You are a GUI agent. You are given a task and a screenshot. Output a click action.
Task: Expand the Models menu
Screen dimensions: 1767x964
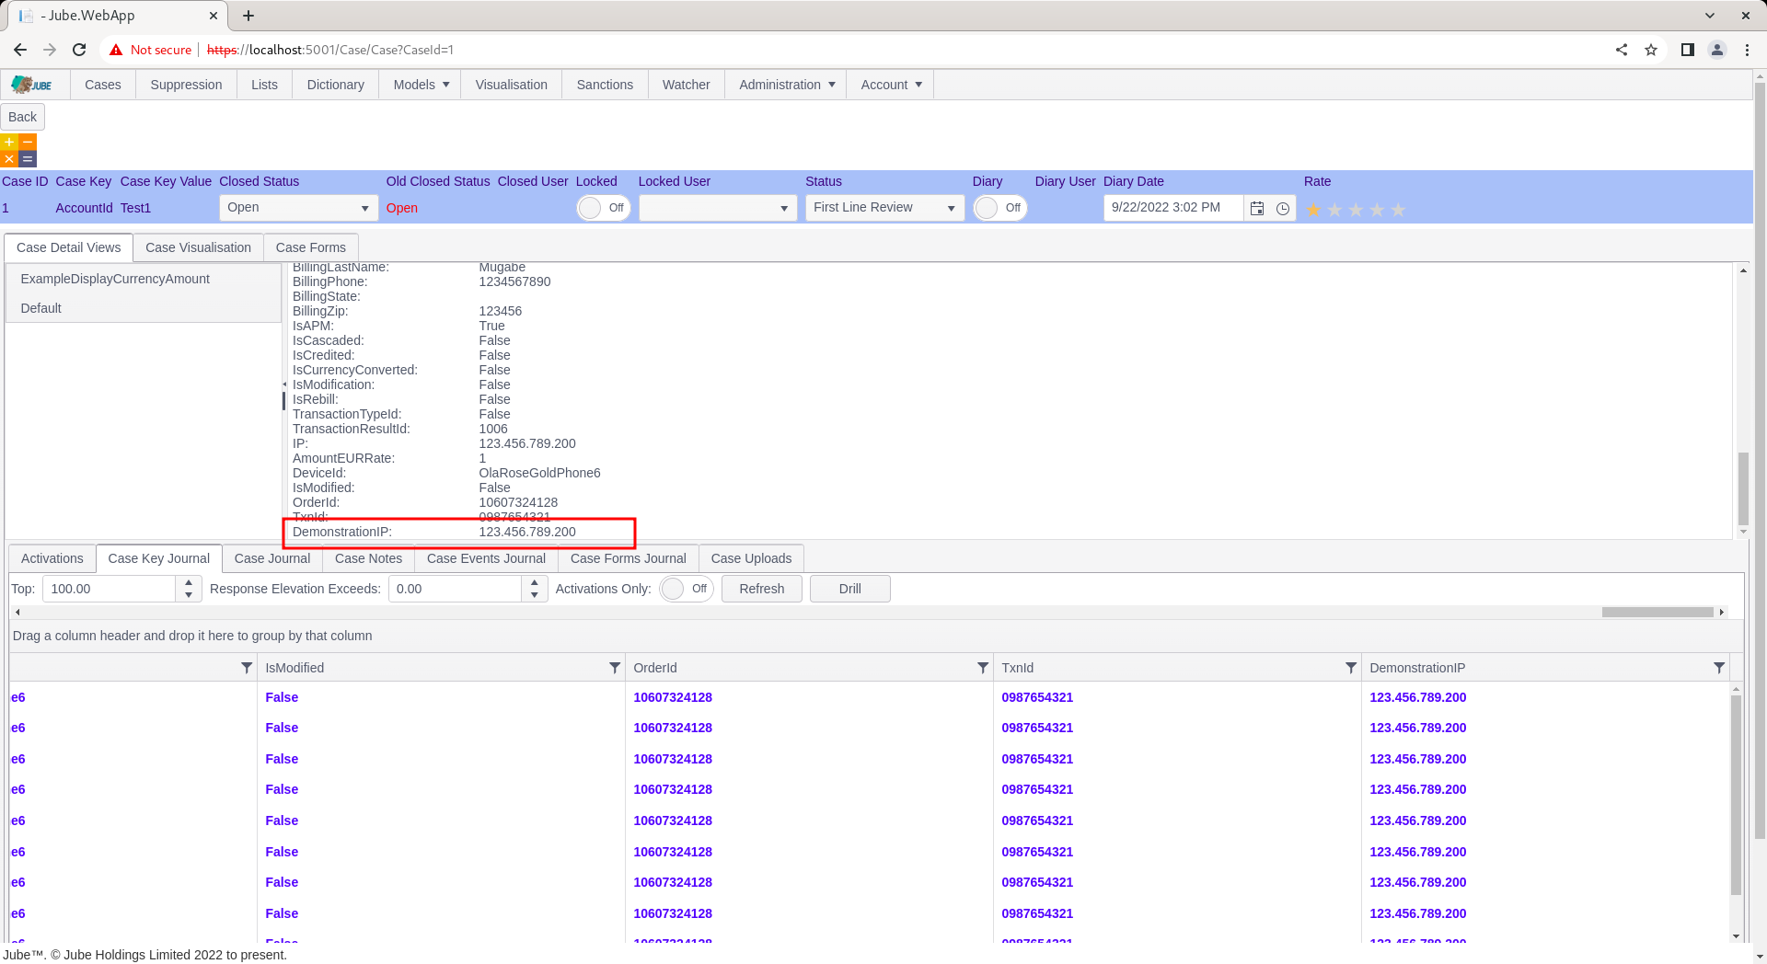(x=421, y=85)
